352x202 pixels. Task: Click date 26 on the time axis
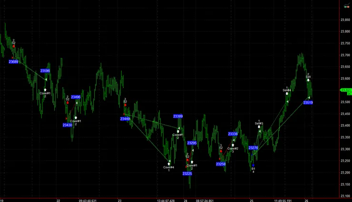click(306, 201)
